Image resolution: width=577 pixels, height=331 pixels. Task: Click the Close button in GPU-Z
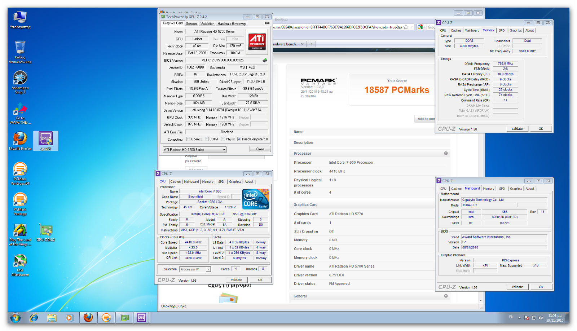(x=260, y=149)
